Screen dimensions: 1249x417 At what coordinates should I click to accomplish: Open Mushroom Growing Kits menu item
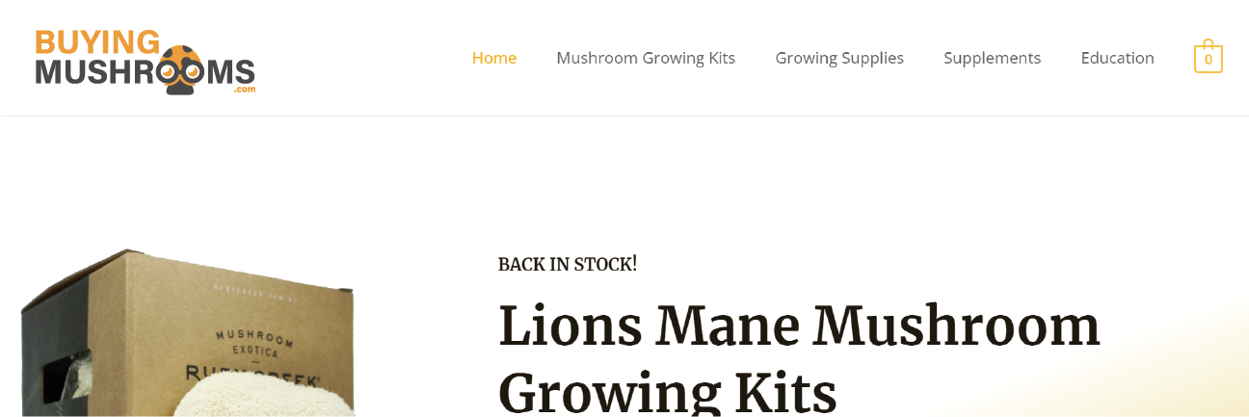pyautogui.click(x=645, y=58)
